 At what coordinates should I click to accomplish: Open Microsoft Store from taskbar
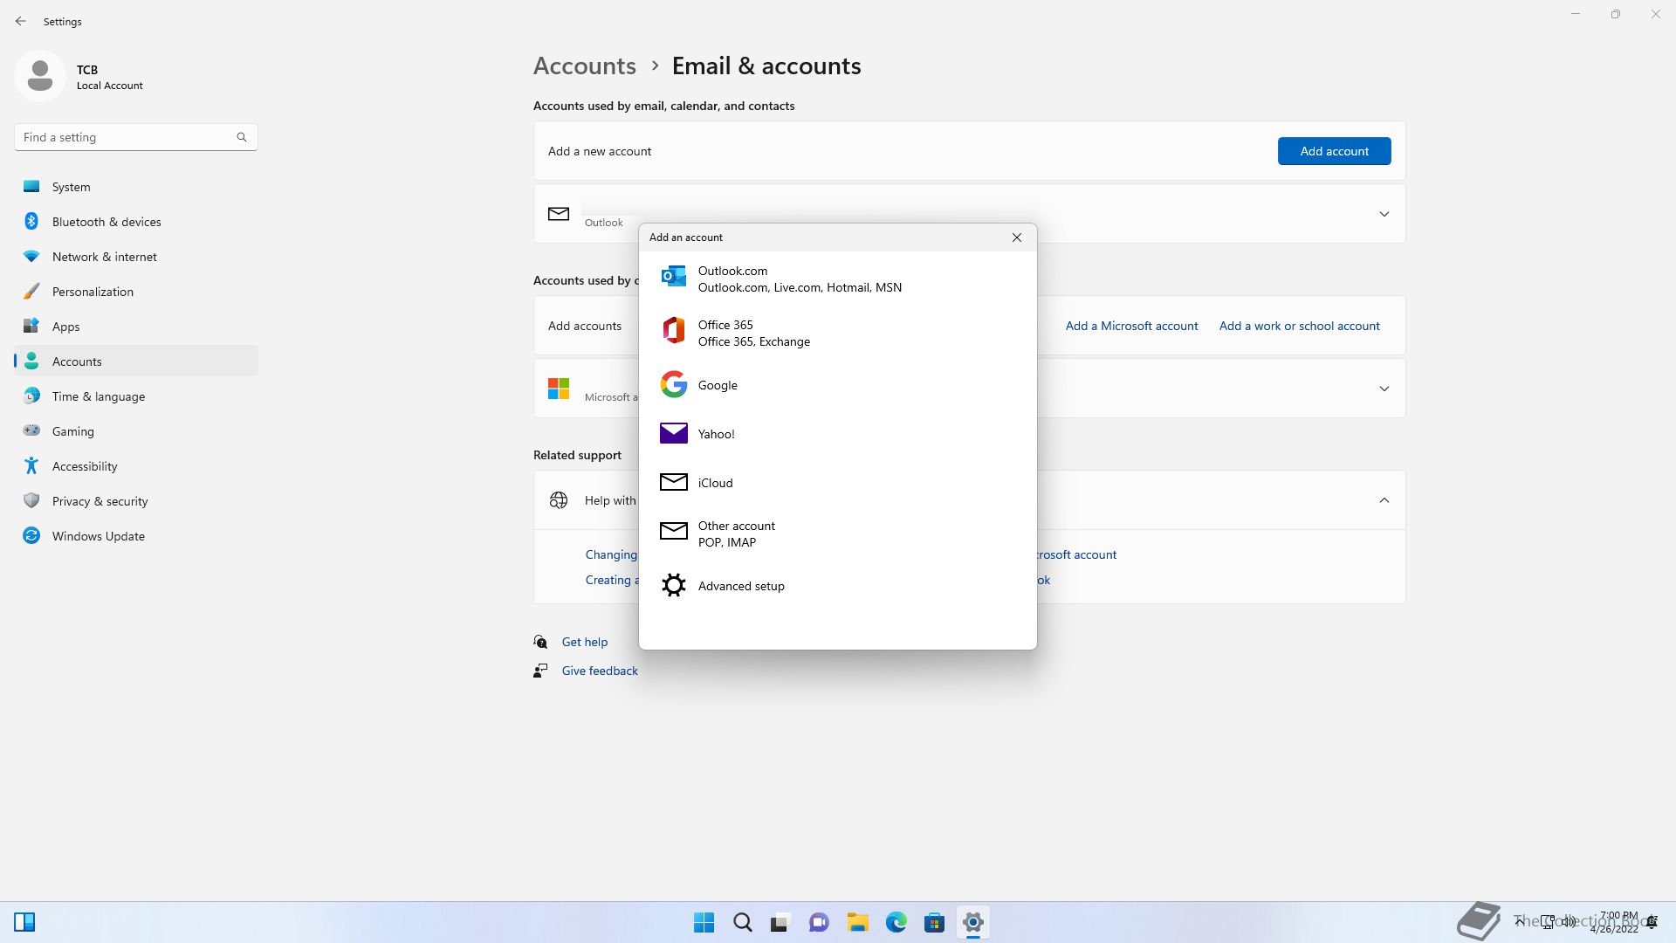tap(934, 922)
